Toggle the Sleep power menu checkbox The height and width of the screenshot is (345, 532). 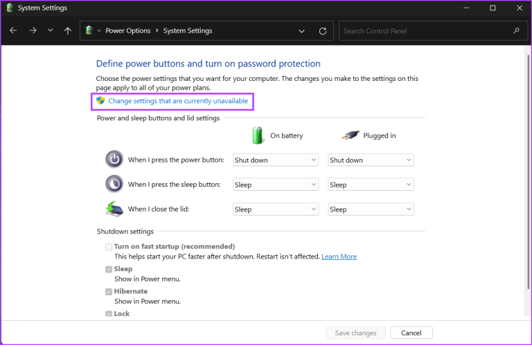coord(109,270)
